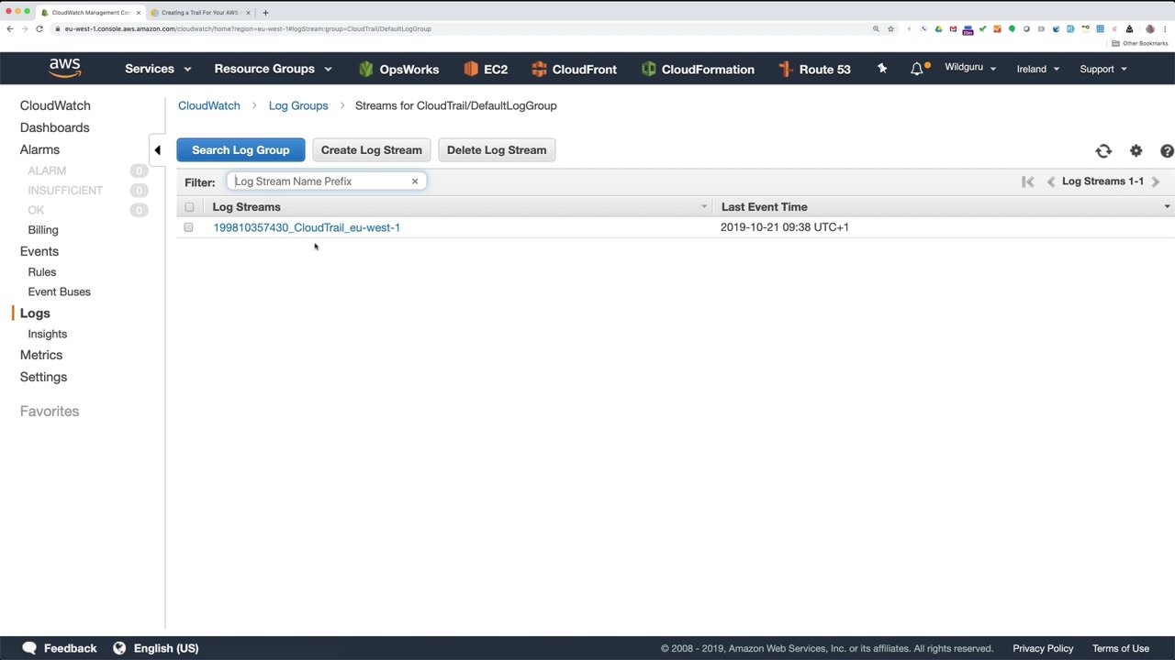
Task: Close the Creating a Trail tab
Action: [248, 13]
